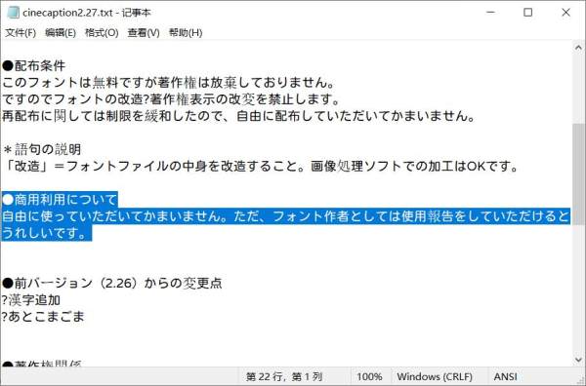586x386 pixels.
Task: Click the ANSI encoding status field
Action: coord(505,376)
